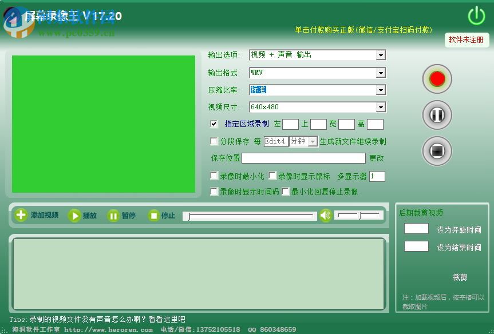Image resolution: width=494 pixels, height=334 pixels.
Task: Click the 添加视频 plus icon to add video
Action: (x=21, y=216)
